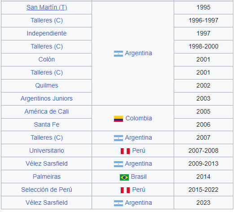
Task: Open the Quilmes link
Action: (x=47, y=85)
